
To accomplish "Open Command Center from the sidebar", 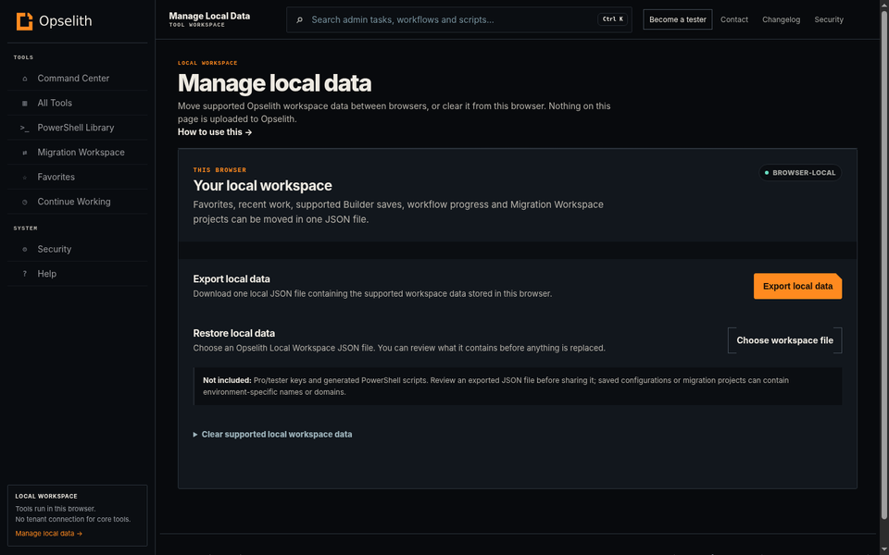I will [77, 78].
